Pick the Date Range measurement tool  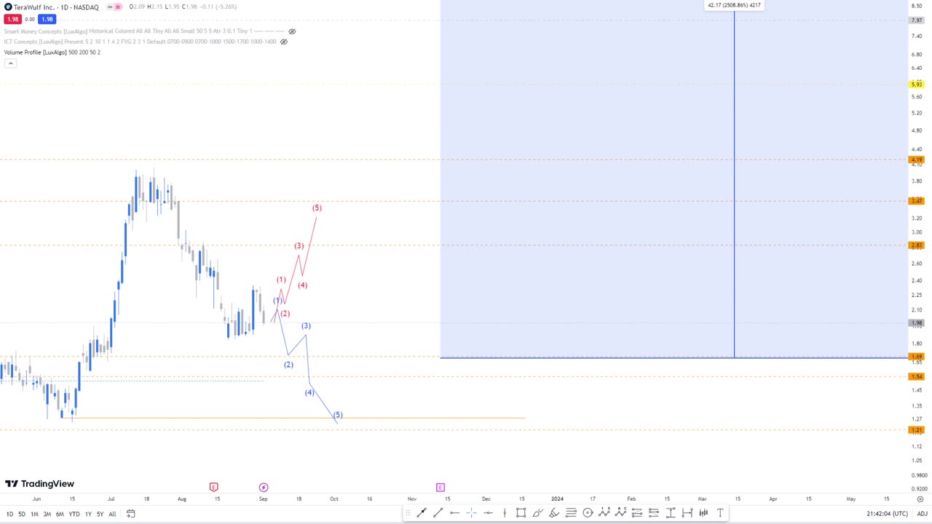[687, 513]
